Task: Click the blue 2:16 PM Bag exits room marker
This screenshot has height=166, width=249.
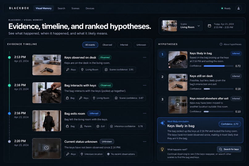Action: pyautogui.click(x=9, y=113)
